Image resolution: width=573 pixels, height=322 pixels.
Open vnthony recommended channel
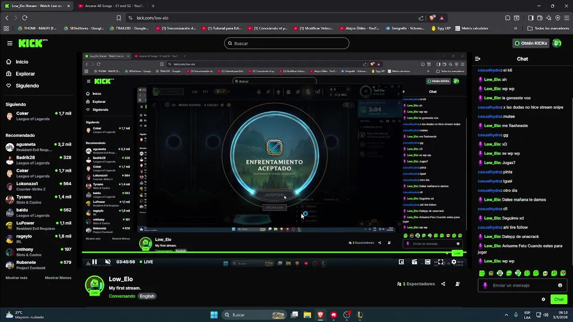[x=38, y=252]
